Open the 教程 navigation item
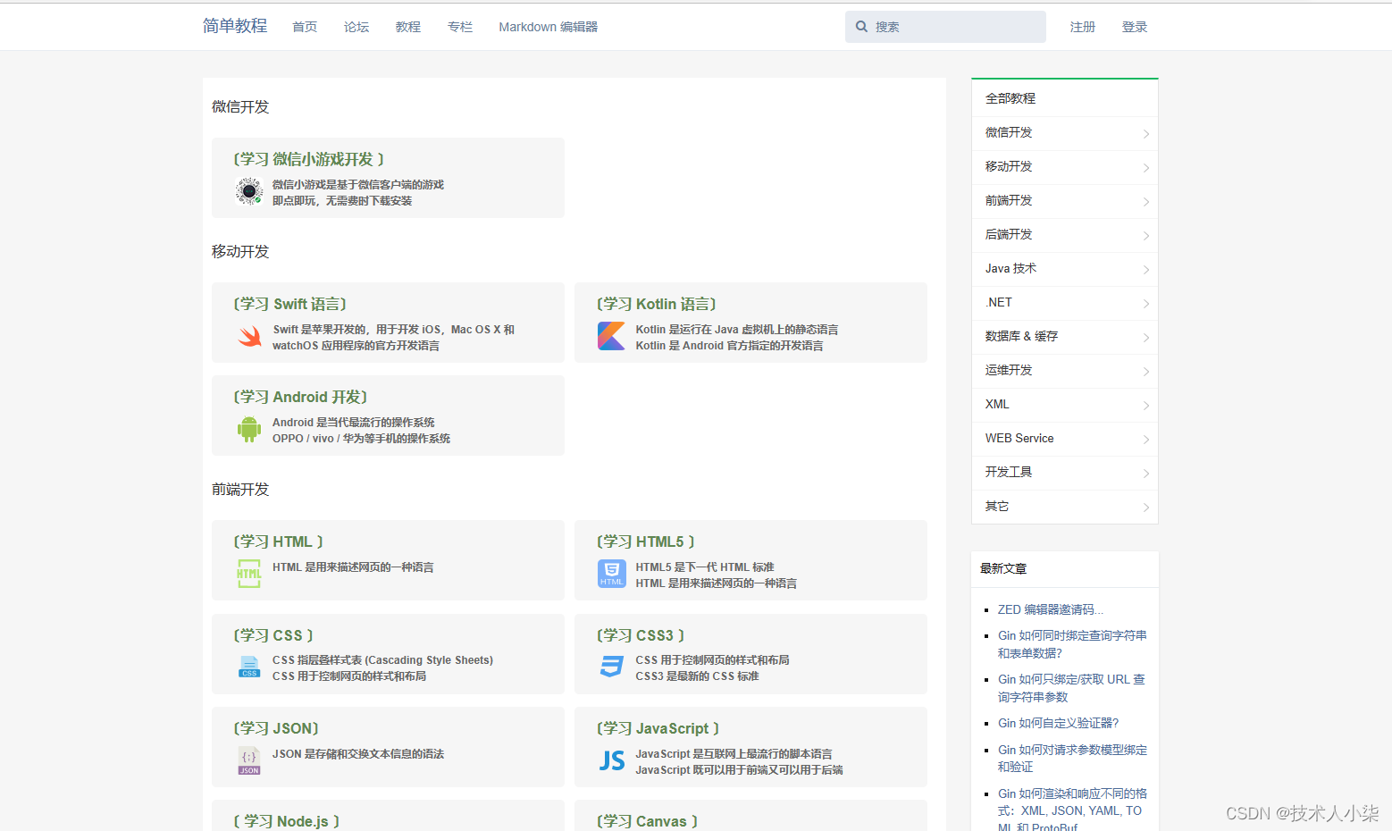 (408, 27)
